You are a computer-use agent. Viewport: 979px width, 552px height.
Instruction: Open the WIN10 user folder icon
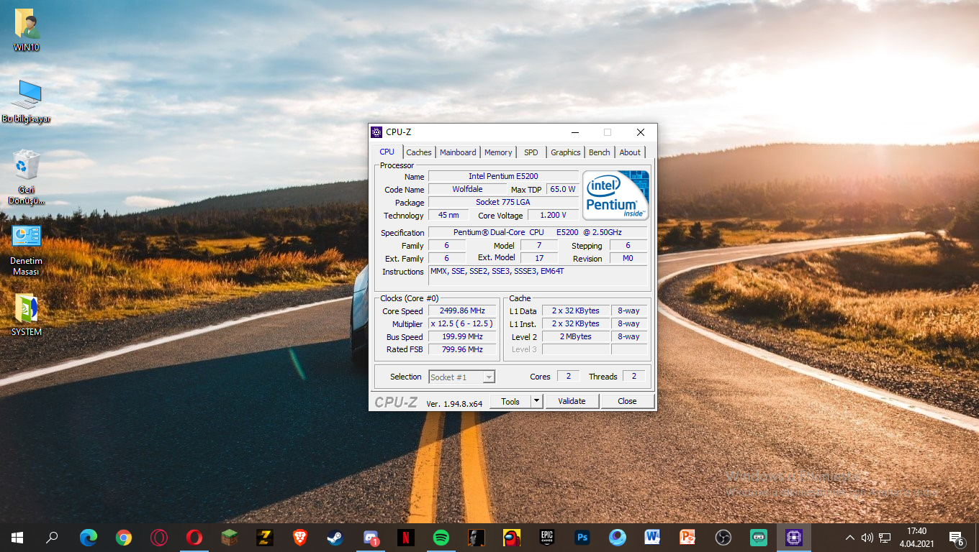coord(27,30)
